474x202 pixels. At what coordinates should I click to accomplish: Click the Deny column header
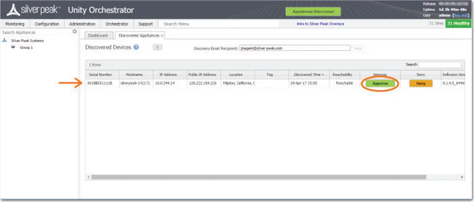(421, 75)
